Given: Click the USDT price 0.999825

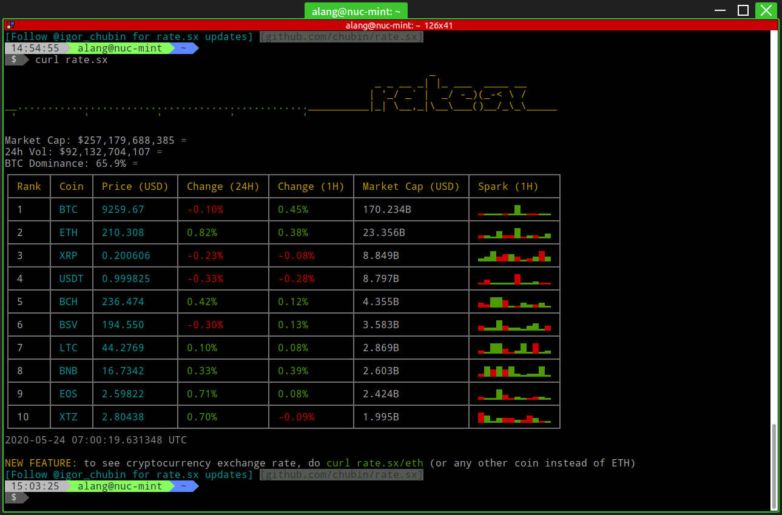Looking at the screenshot, I should click(x=126, y=278).
